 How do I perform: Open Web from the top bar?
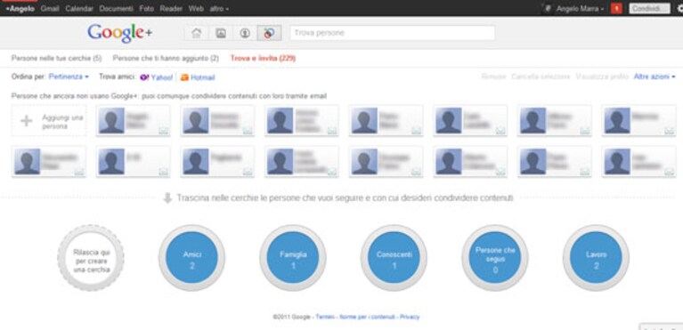coord(196,8)
